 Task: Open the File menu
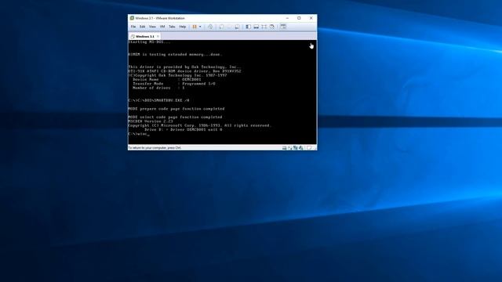click(133, 27)
